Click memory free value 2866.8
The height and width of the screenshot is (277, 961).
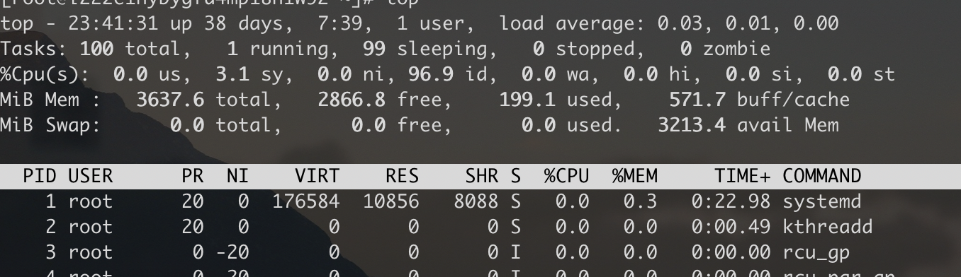(352, 100)
